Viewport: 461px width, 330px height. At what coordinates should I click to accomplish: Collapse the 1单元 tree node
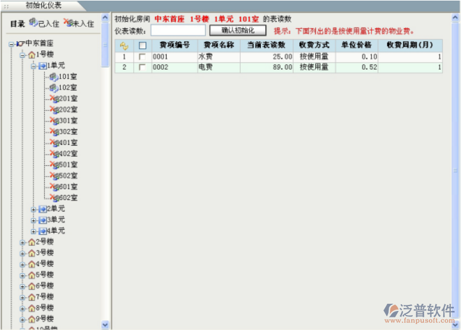34,66
